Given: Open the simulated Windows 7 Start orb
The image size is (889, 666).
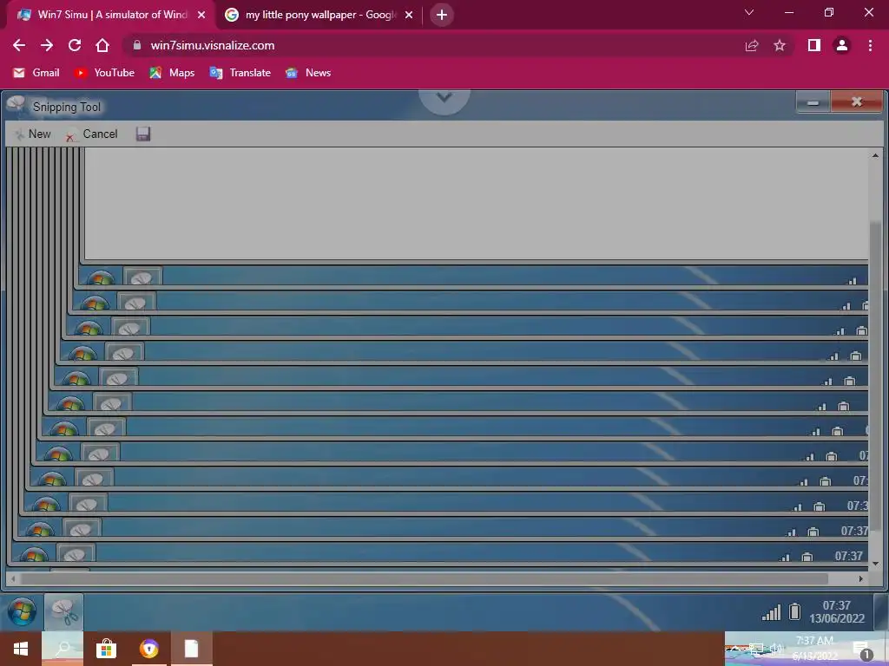Looking at the screenshot, I should [x=22, y=612].
